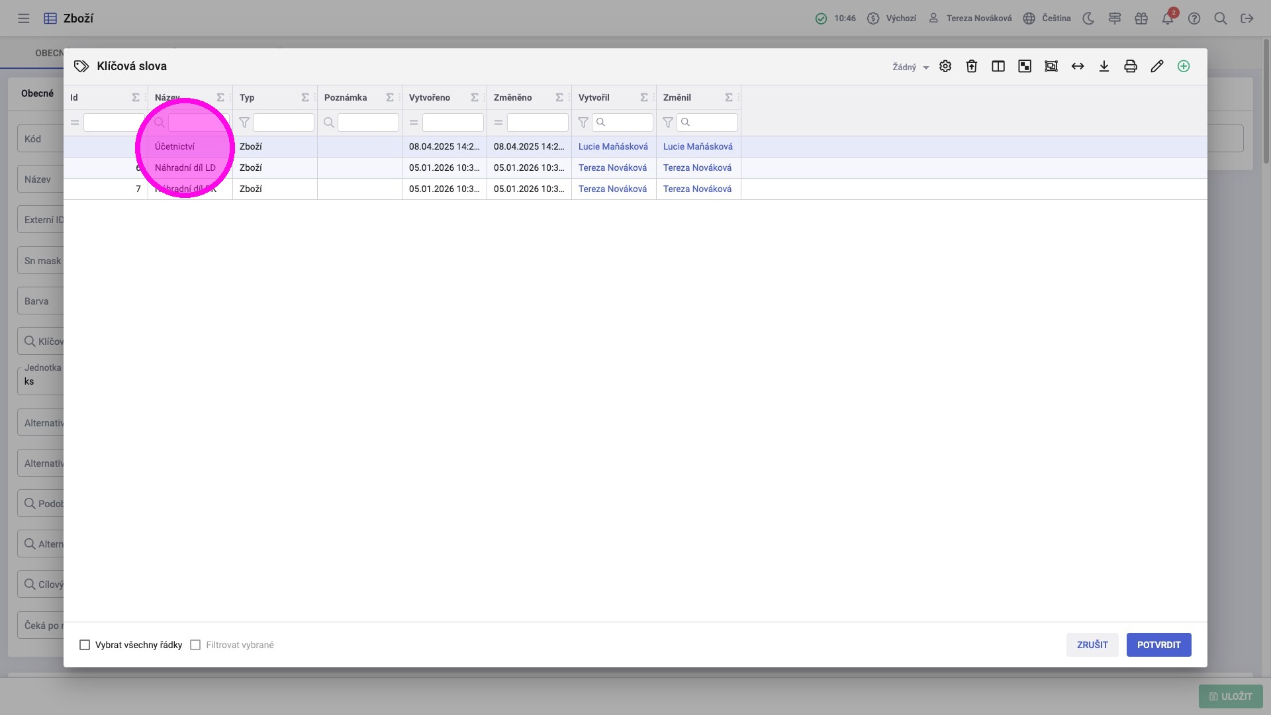The height and width of the screenshot is (715, 1271).
Task: Click the split columns layout icon
Action: (x=998, y=66)
